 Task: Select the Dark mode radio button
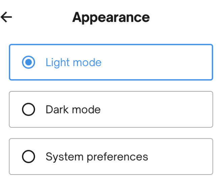[x=28, y=110]
